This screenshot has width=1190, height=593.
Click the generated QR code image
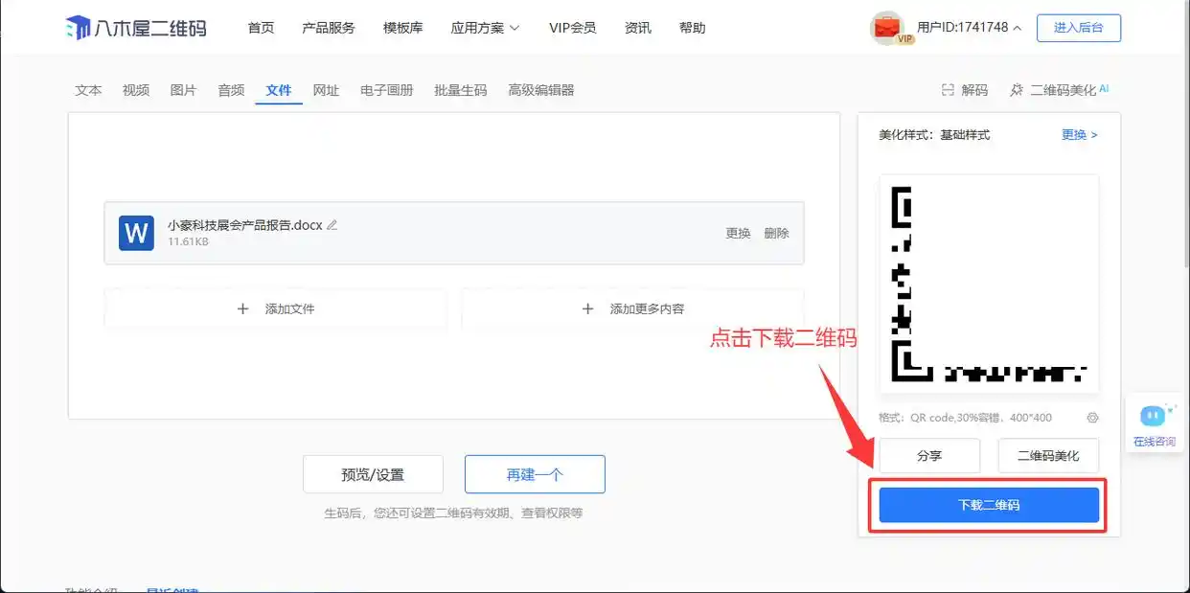point(989,283)
